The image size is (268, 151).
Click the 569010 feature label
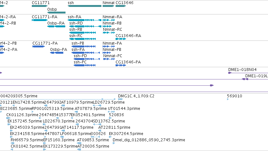click(235, 96)
